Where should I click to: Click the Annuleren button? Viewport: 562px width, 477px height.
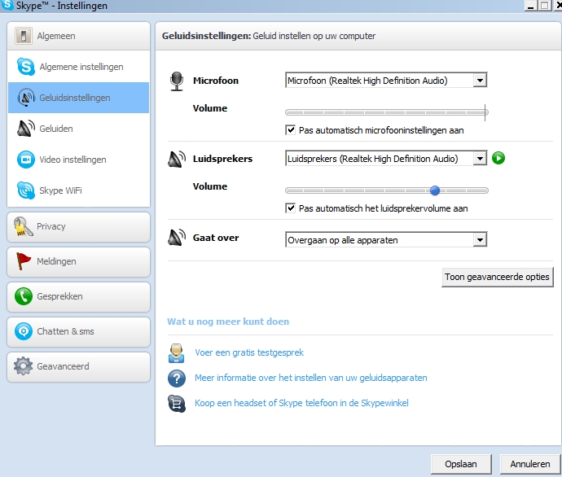530,464
